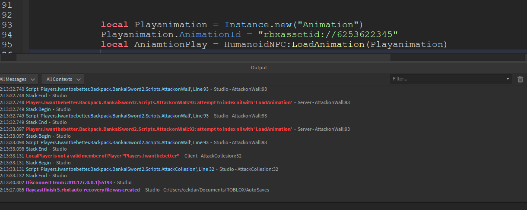Click the 2:13:32.748 attempt to index nil error
Screen dimensions: 527x210
[159, 102]
